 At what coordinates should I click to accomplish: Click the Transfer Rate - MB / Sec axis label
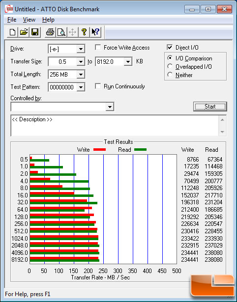(x=100, y=277)
